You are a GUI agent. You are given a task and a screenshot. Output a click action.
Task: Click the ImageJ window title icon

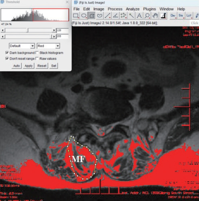(76, 2)
